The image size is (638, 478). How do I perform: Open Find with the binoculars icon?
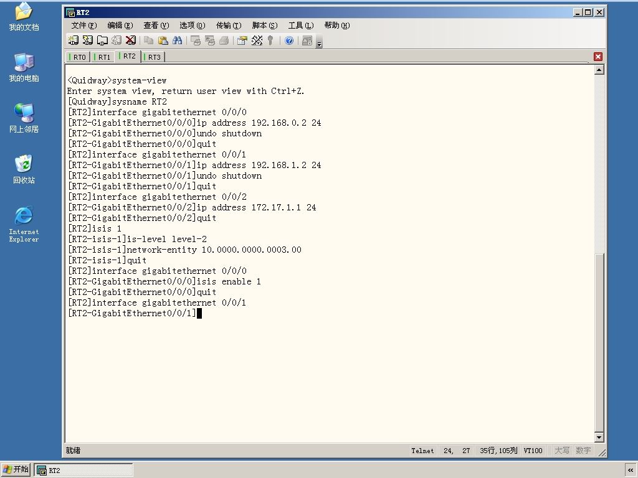pyautogui.click(x=177, y=40)
